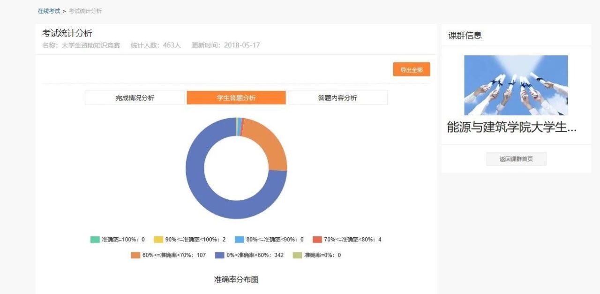Click the 返回课群首页 button

pos(516,159)
